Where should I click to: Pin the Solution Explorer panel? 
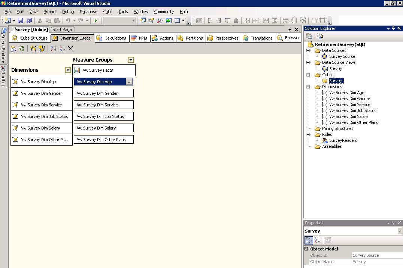pos(393,28)
